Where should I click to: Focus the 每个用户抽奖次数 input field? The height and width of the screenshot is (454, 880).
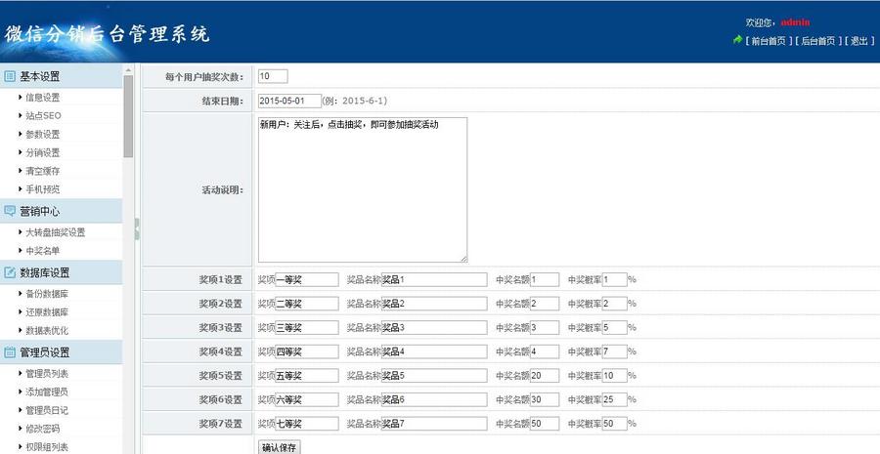pos(273,76)
